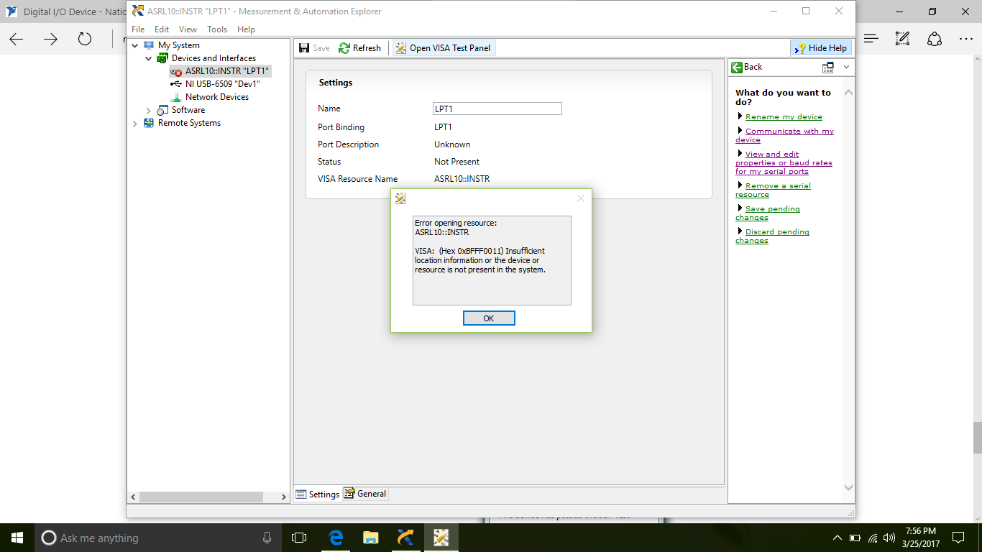Collapse the My System tree node

coord(135,45)
